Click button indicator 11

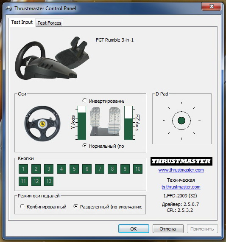click(23, 181)
